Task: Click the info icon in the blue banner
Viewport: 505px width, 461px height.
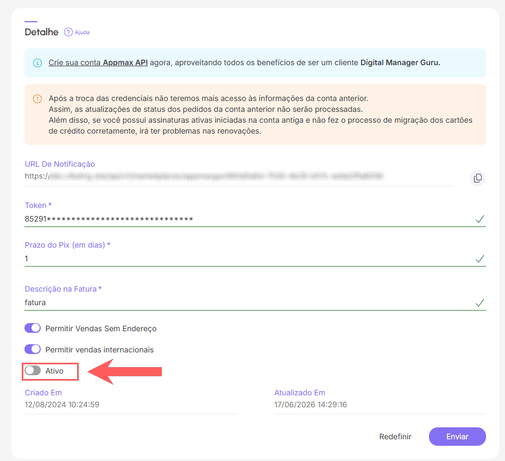Action: 37,63
